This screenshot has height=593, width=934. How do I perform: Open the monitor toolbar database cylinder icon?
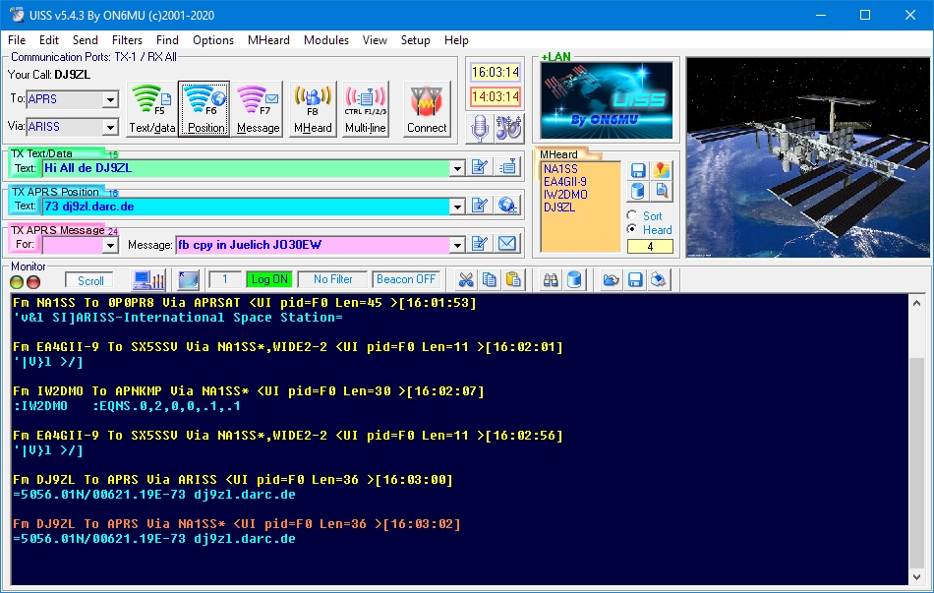574,279
